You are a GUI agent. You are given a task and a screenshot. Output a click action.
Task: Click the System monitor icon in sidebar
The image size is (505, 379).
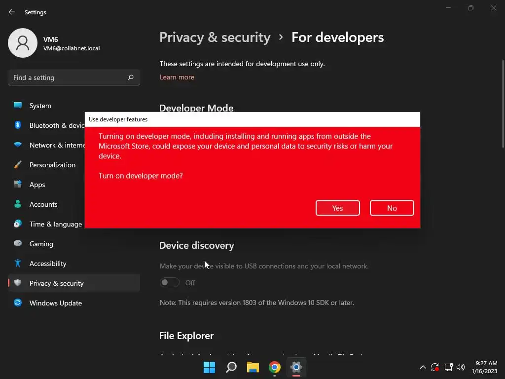(x=18, y=106)
